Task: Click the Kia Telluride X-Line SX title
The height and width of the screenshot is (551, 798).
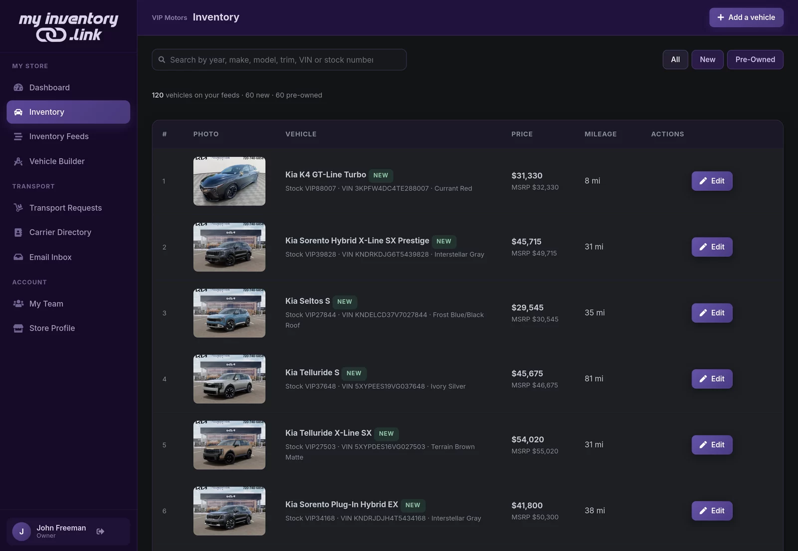Action: click(x=328, y=433)
